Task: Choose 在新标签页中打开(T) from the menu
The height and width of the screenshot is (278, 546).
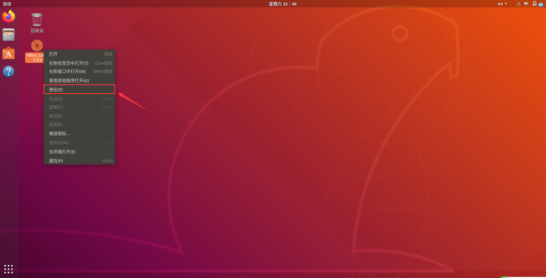Action: coord(79,63)
